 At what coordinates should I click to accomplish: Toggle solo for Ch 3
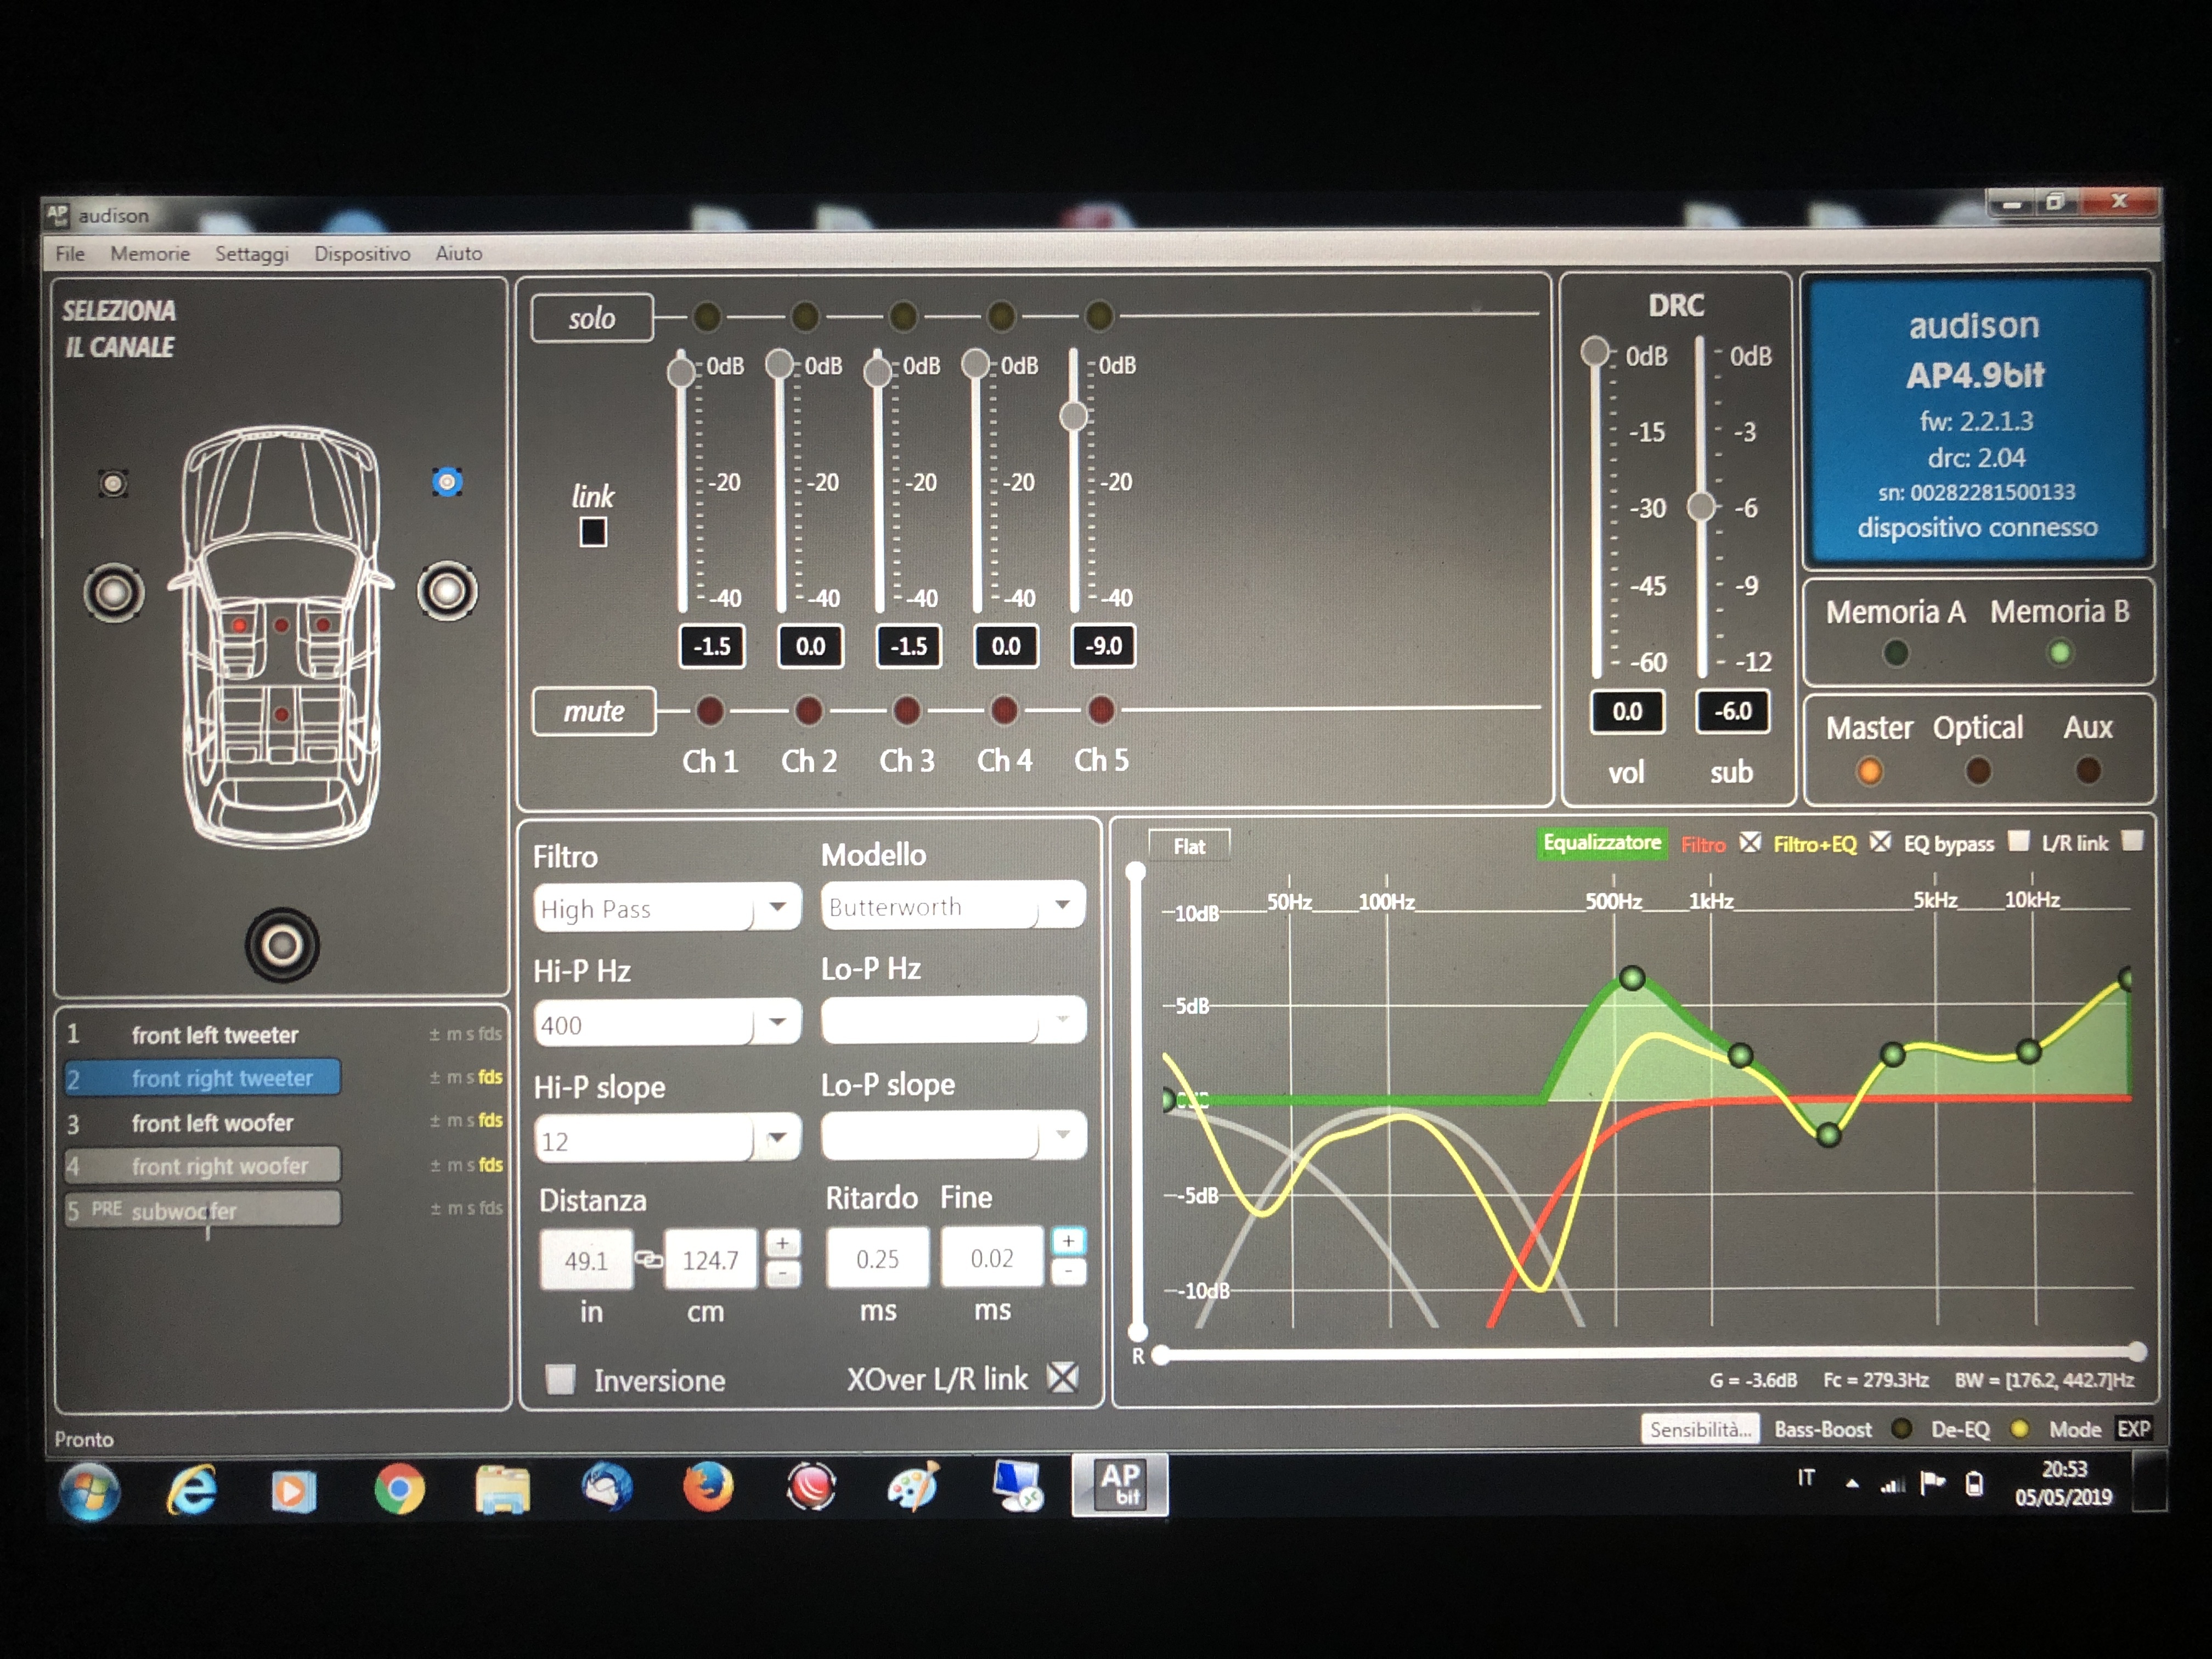[x=902, y=317]
